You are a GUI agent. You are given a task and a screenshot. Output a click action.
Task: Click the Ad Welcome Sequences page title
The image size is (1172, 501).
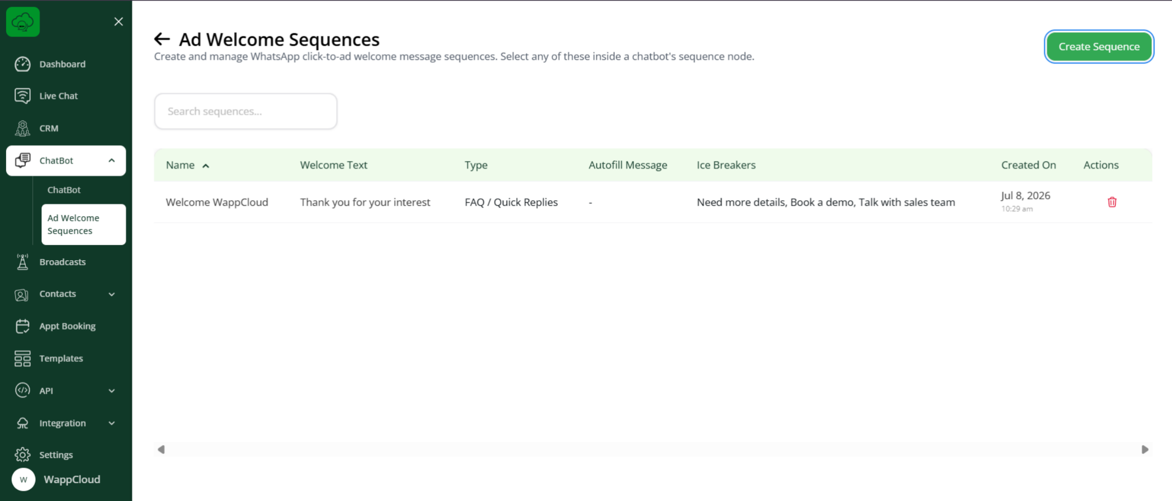tap(279, 40)
